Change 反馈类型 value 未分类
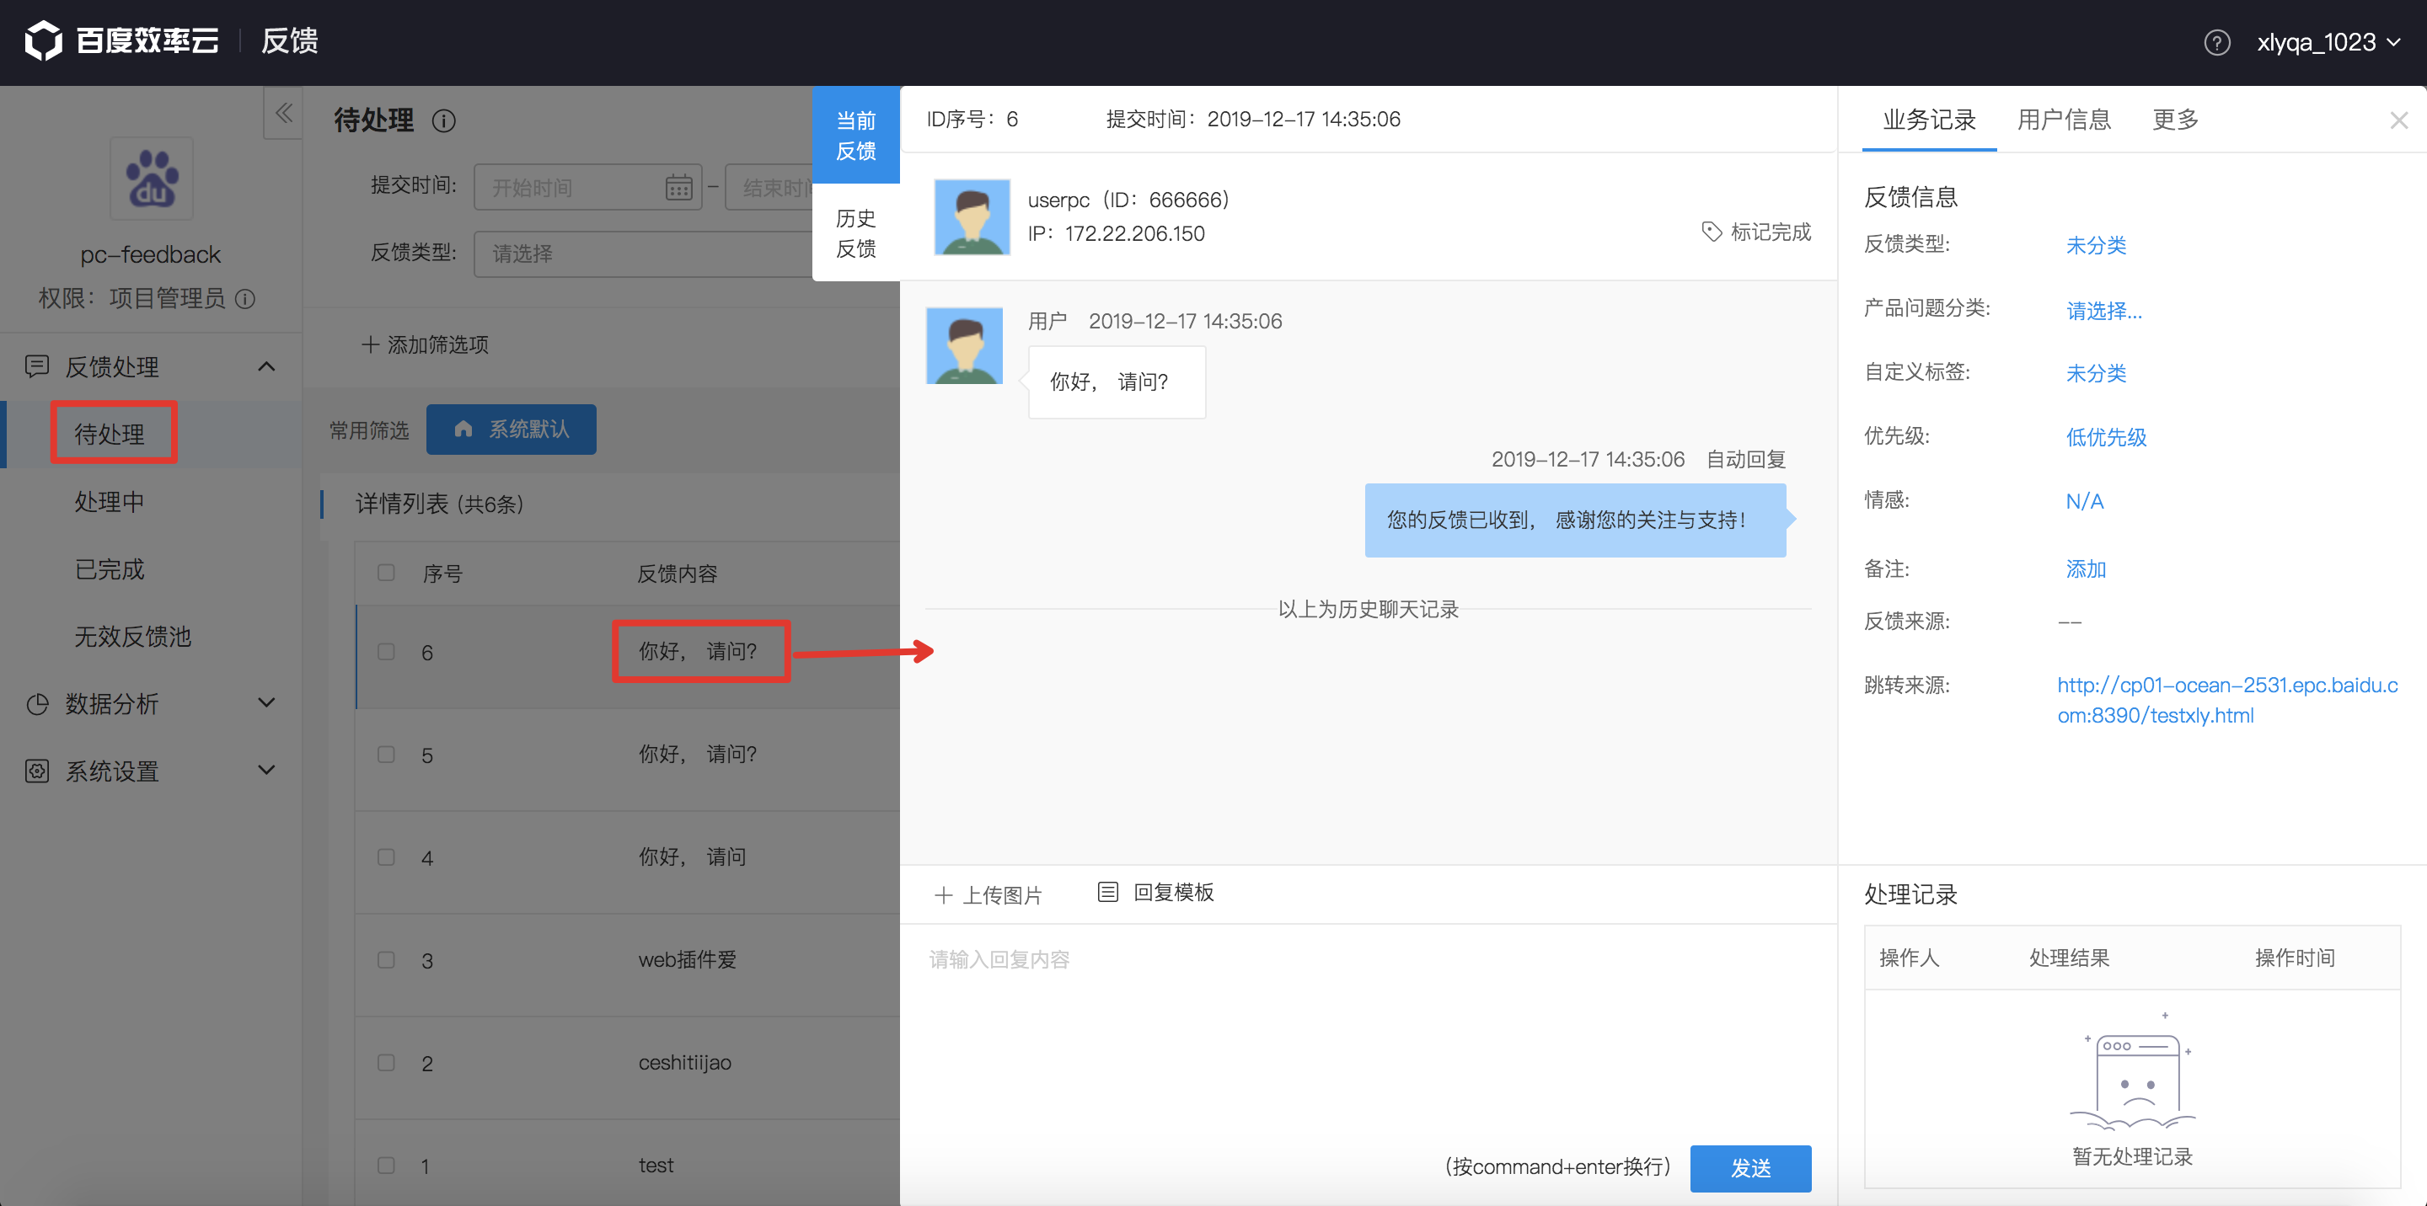This screenshot has height=1206, width=2427. coord(2095,246)
